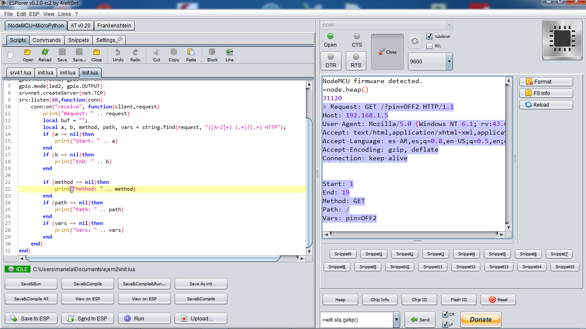Image resolution: width=586 pixels, height=329 pixels.
Task: Click the large chip logo button
Action: (x=562, y=39)
